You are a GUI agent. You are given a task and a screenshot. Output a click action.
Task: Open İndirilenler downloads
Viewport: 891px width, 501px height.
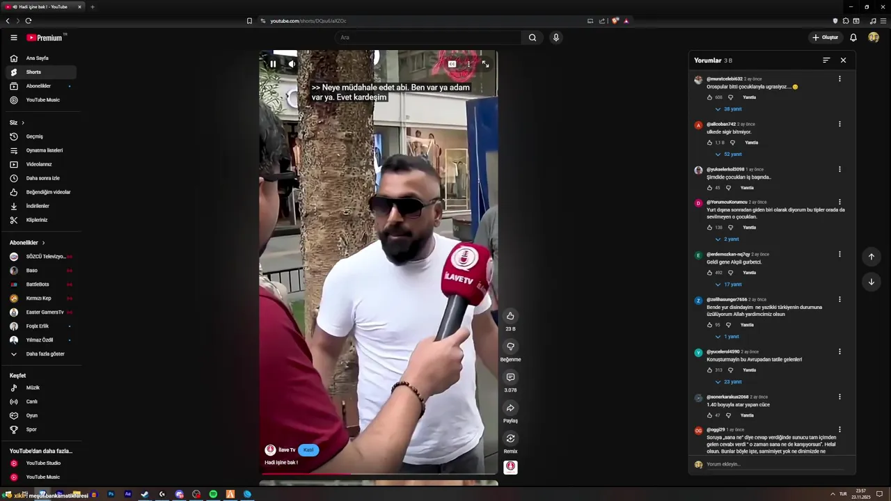41,206
